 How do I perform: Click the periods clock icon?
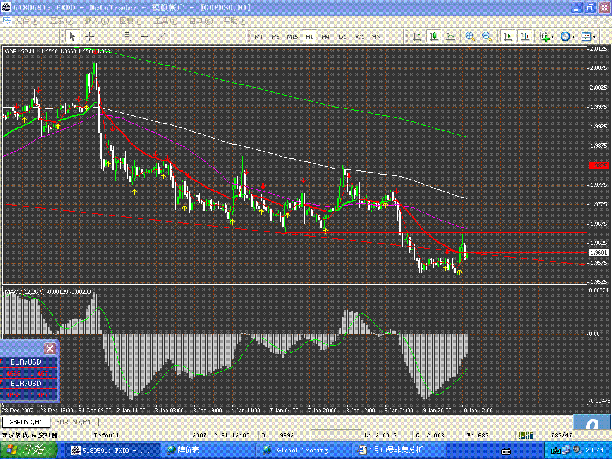[x=565, y=36]
